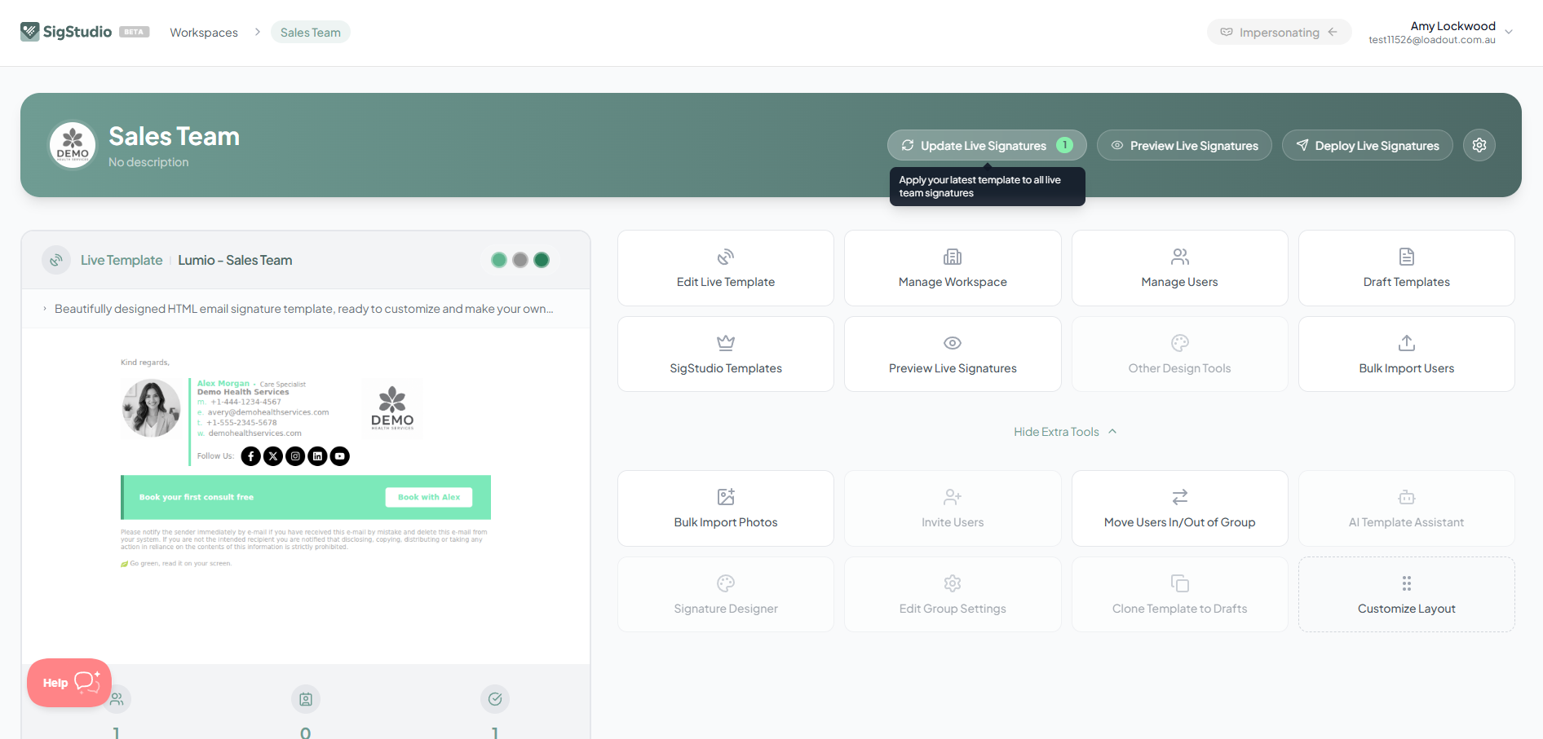This screenshot has width=1543, height=739.
Task: Open the Manage Workspace tile
Action: 953,268
